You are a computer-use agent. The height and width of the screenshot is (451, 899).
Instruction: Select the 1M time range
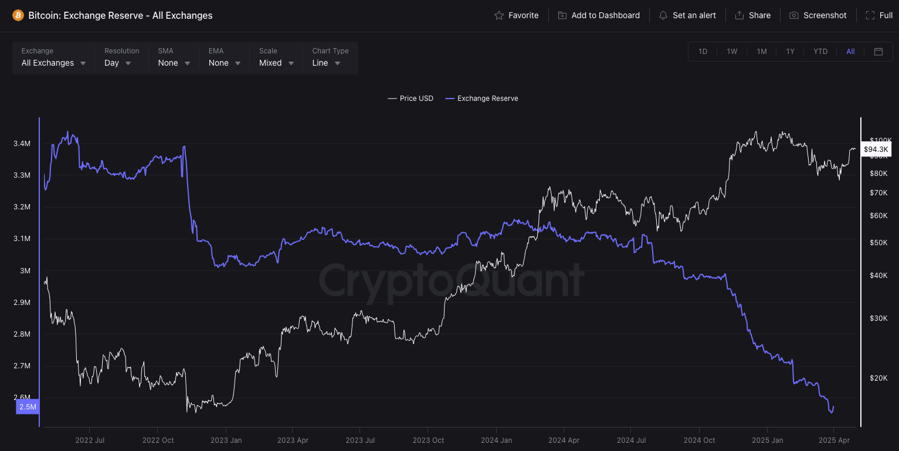pyautogui.click(x=762, y=52)
